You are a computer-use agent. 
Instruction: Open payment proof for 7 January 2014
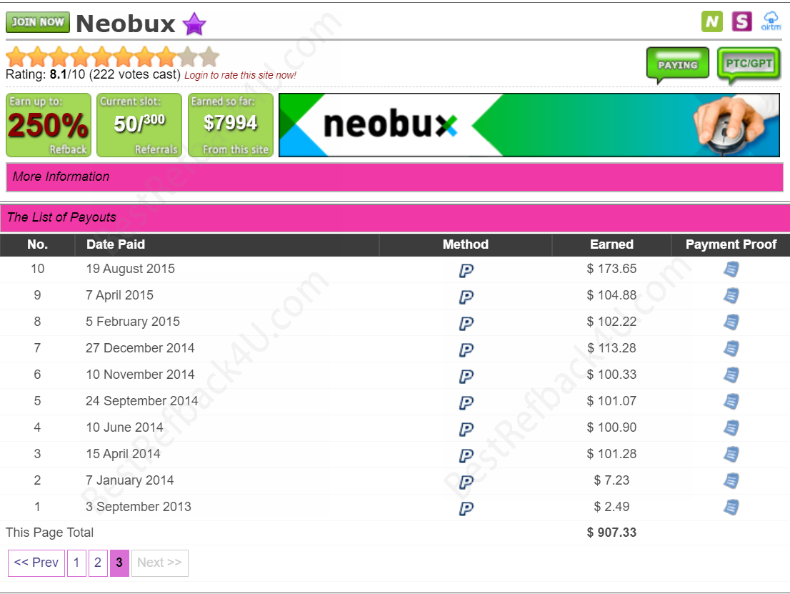(731, 481)
